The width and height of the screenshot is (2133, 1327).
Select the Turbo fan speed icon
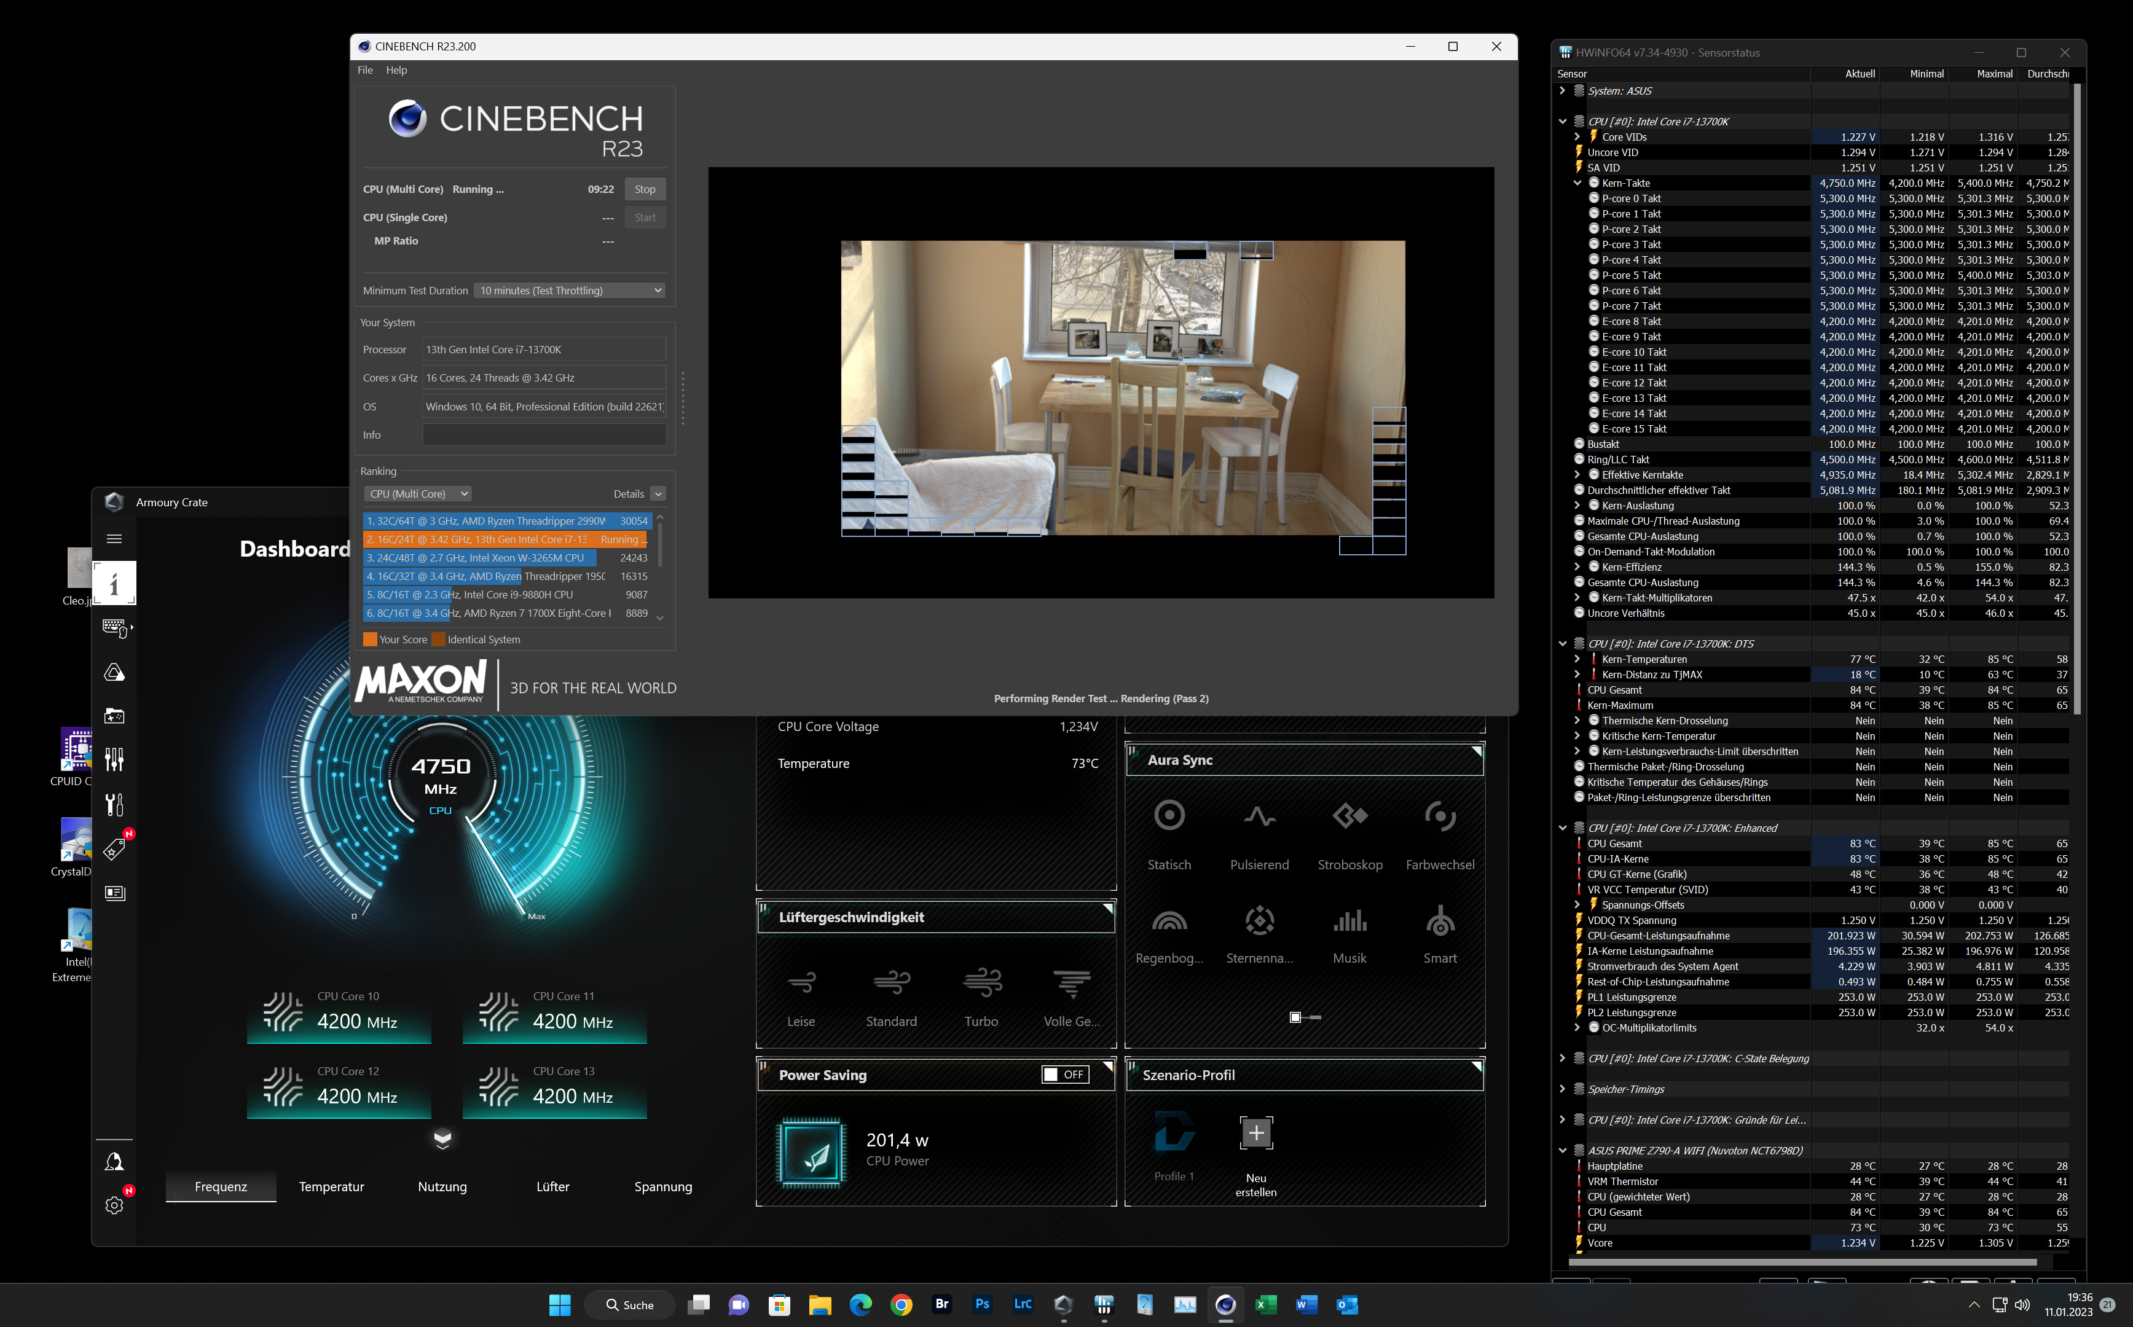(x=981, y=982)
